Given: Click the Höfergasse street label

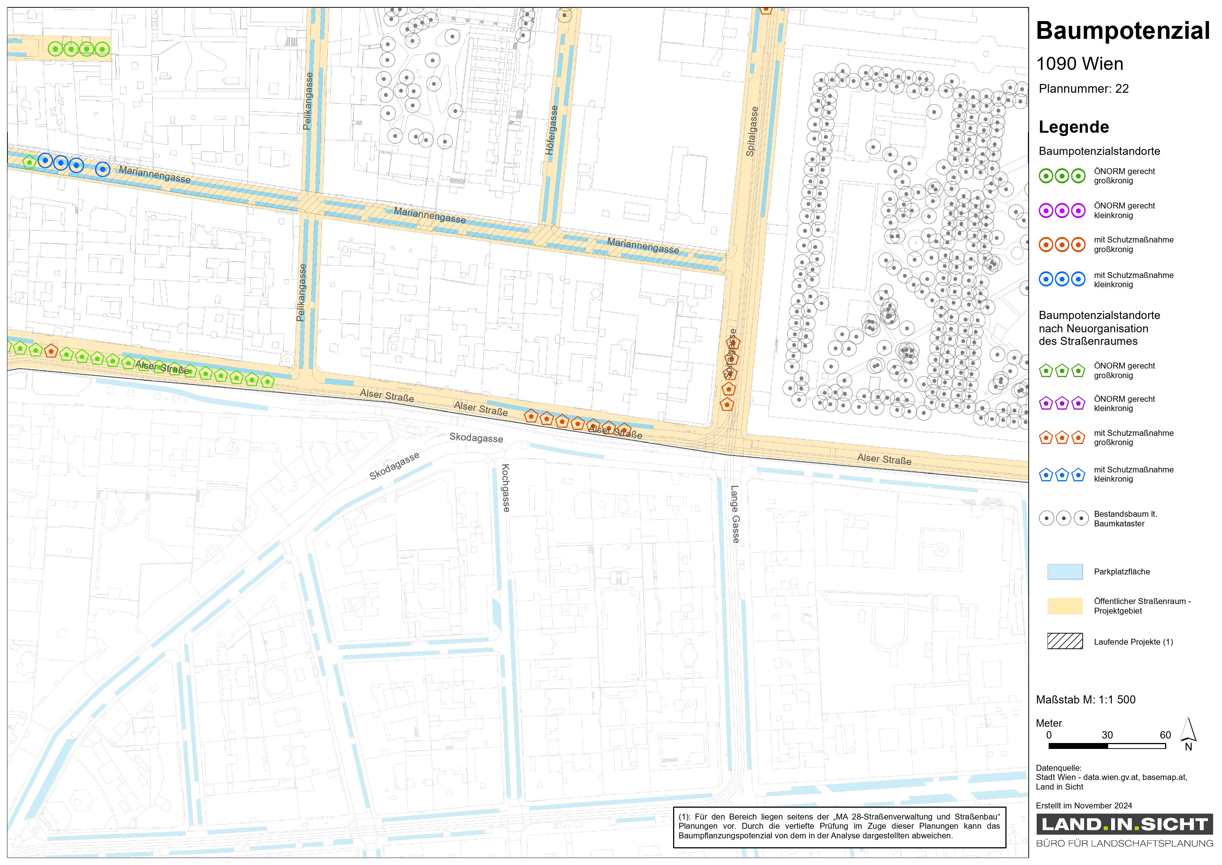Looking at the screenshot, I should click(551, 130).
